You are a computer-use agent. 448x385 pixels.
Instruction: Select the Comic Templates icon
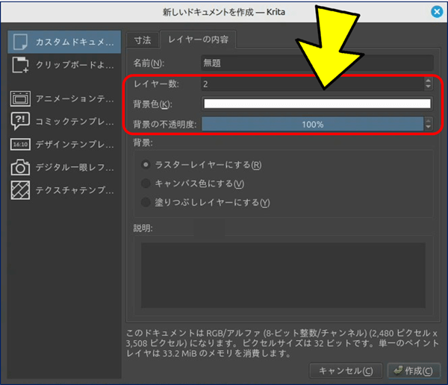pos(20,121)
